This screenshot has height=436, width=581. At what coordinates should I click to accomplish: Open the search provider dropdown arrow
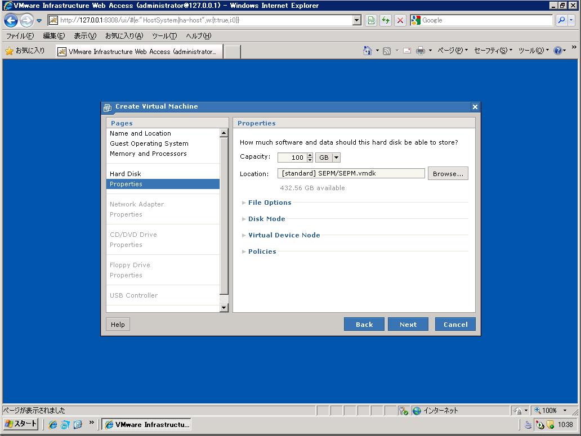pos(571,20)
